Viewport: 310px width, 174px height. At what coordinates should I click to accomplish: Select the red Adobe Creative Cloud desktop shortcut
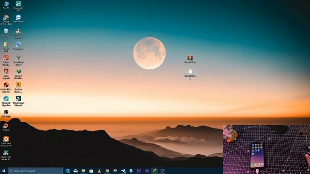click(x=6, y=60)
